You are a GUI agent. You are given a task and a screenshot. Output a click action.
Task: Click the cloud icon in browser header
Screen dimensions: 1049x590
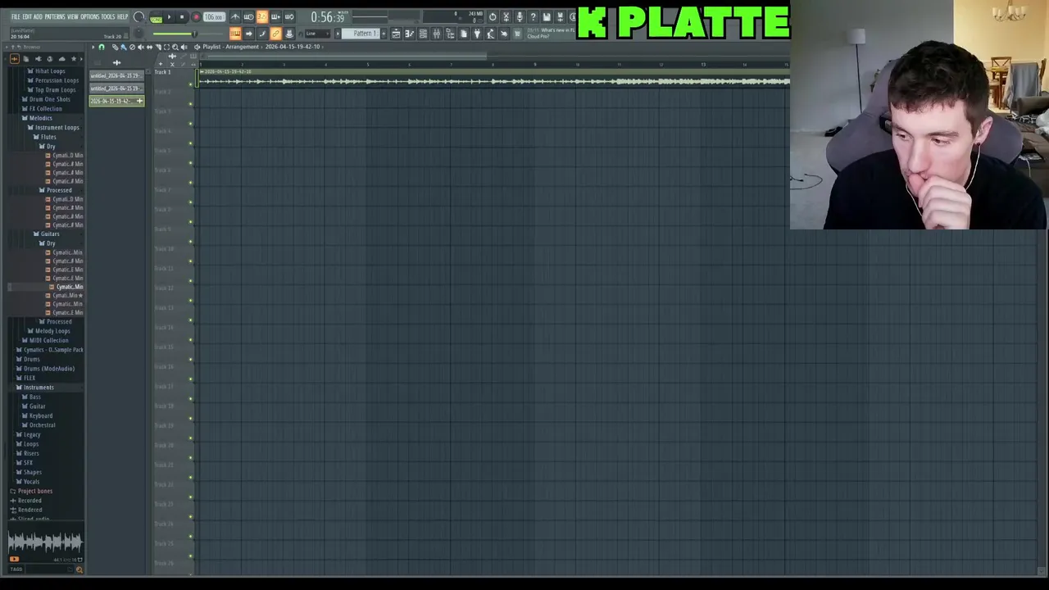62,59
